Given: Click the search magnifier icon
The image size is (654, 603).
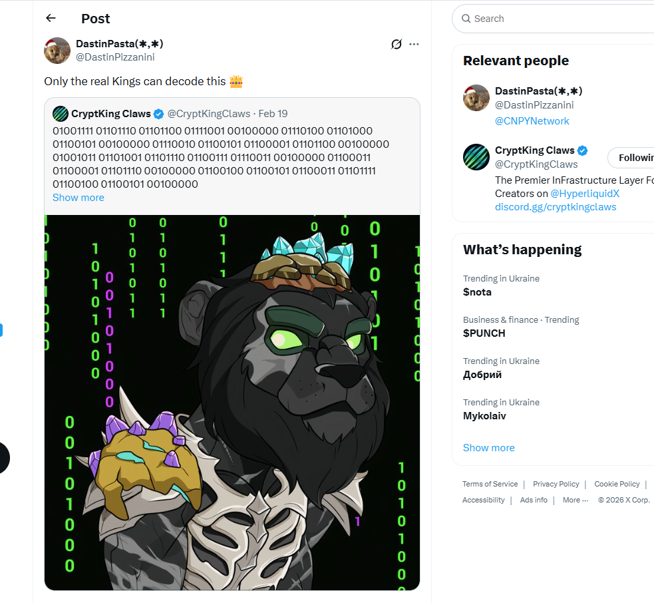Looking at the screenshot, I should tap(465, 19).
